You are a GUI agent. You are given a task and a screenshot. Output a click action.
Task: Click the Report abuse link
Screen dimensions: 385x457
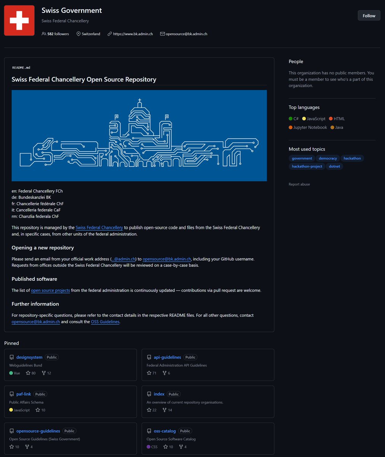point(299,184)
